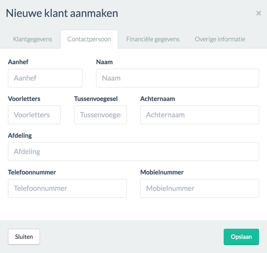This screenshot has width=267, height=253.
Task: Click into the Aanhef input field
Action: pos(45,78)
